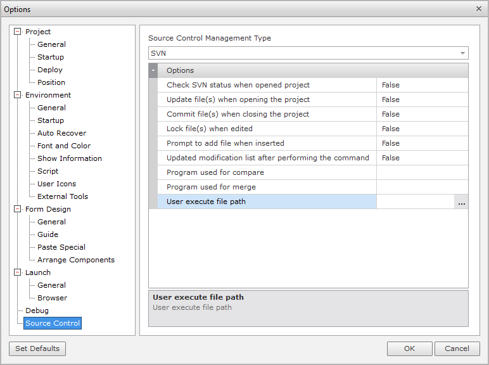Collapse the Environment tree node
The height and width of the screenshot is (365, 489).
tap(17, 95)
